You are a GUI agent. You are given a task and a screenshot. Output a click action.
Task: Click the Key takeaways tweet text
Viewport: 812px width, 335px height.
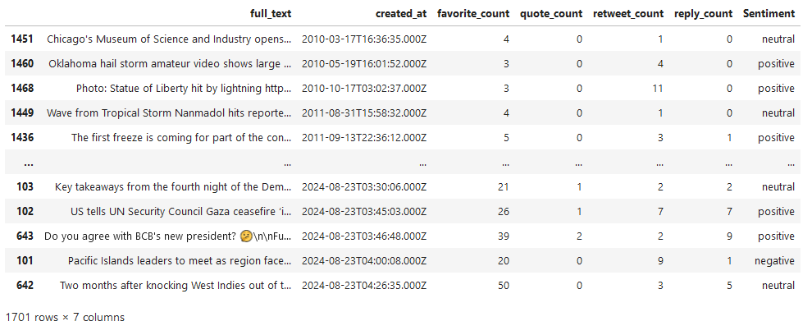(173, 186)
